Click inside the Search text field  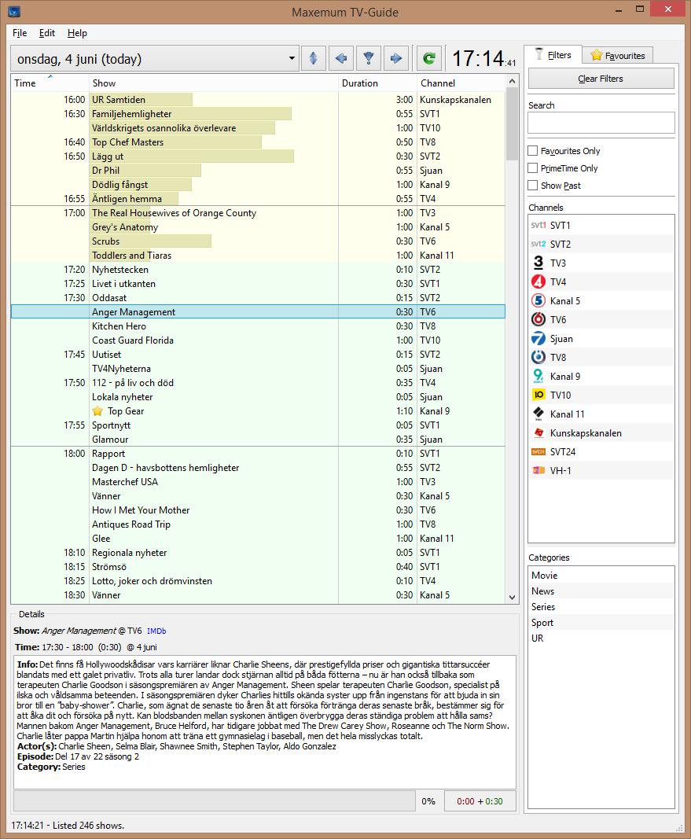[x=601, y=123]
